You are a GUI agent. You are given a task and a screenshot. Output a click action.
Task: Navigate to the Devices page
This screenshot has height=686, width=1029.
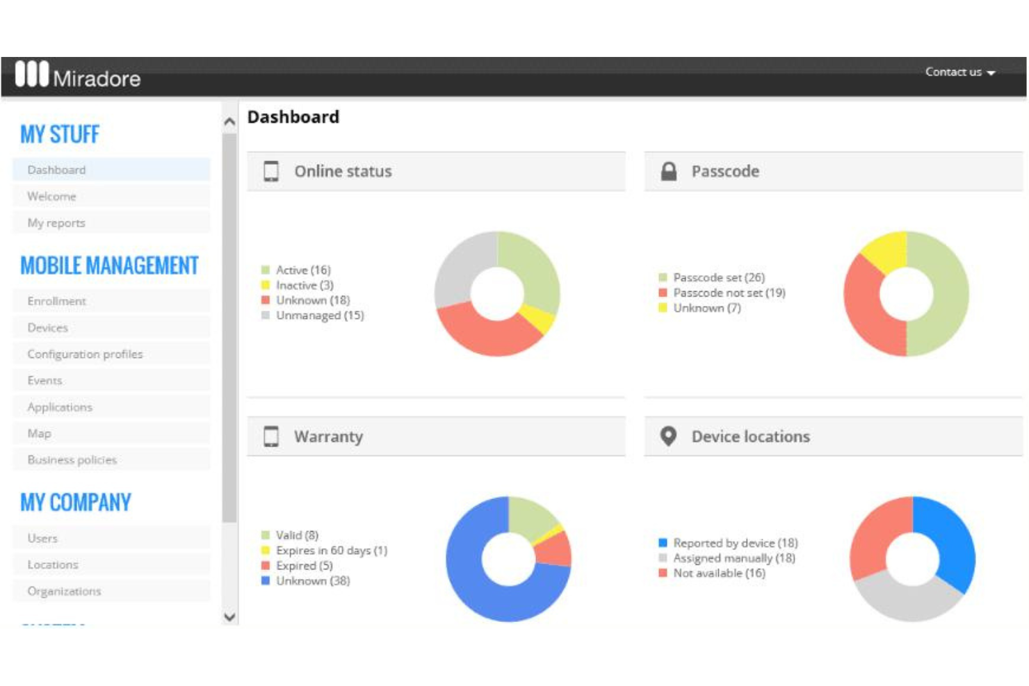coord(47,327)
